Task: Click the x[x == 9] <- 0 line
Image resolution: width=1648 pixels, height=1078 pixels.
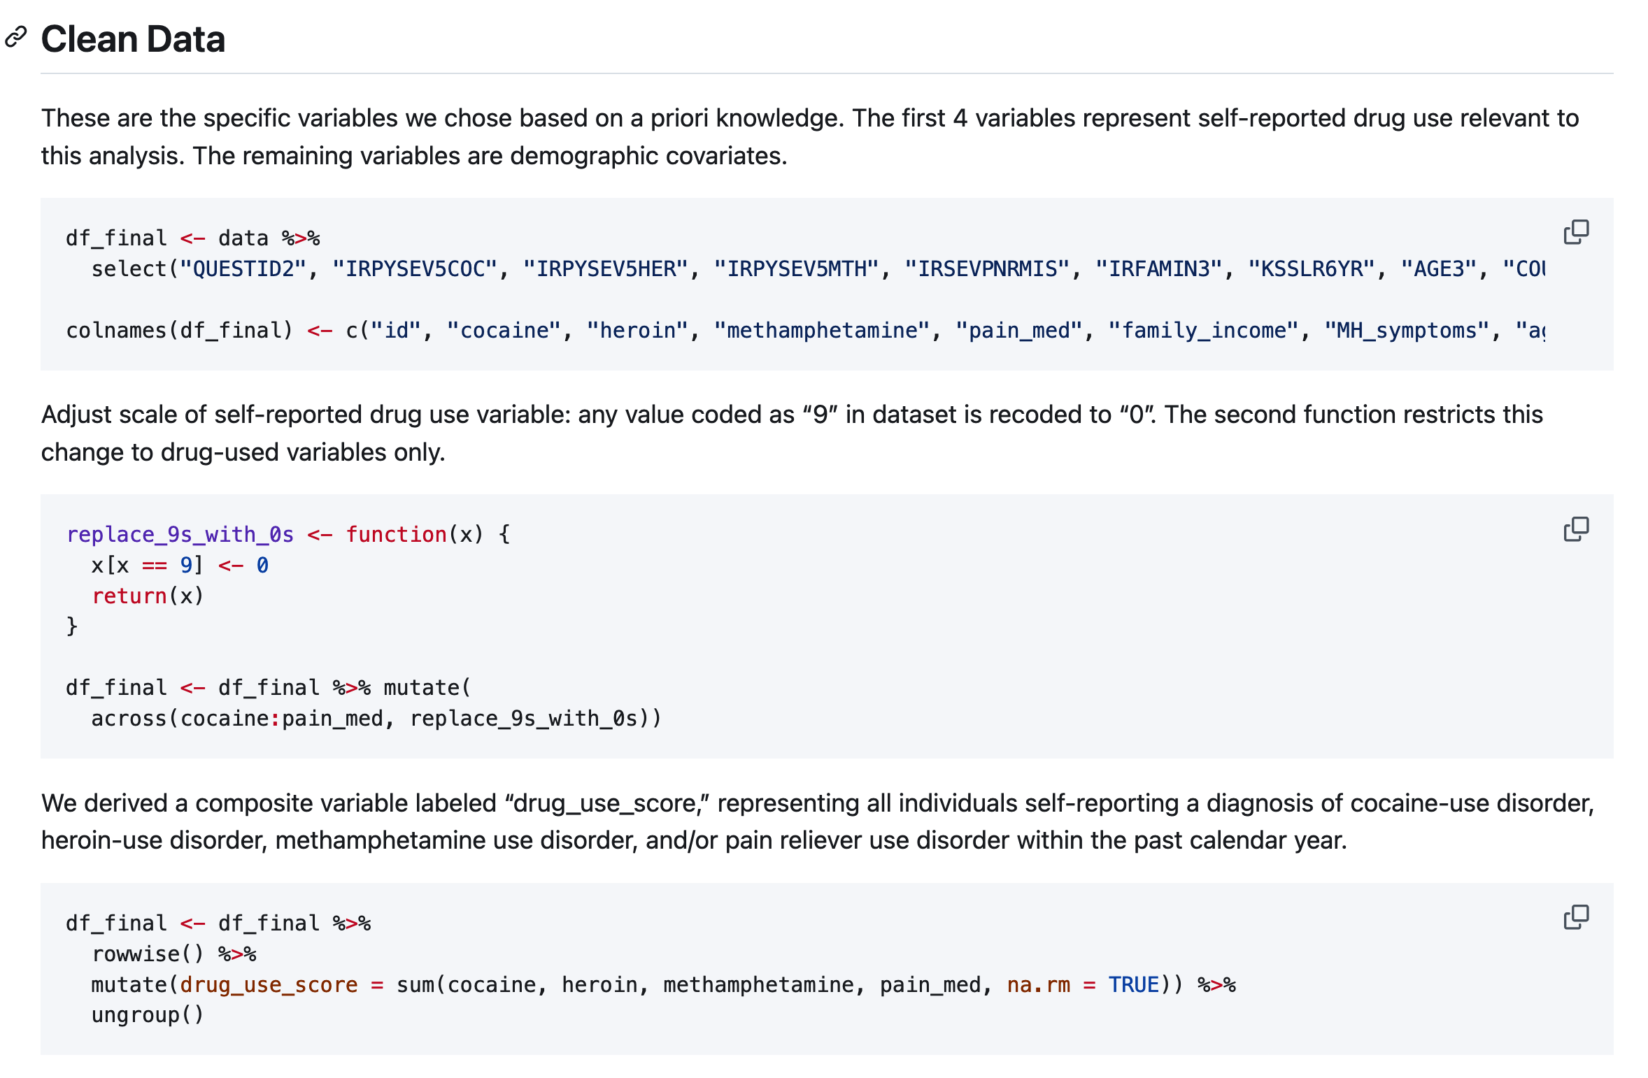Action: pos(179,566)
